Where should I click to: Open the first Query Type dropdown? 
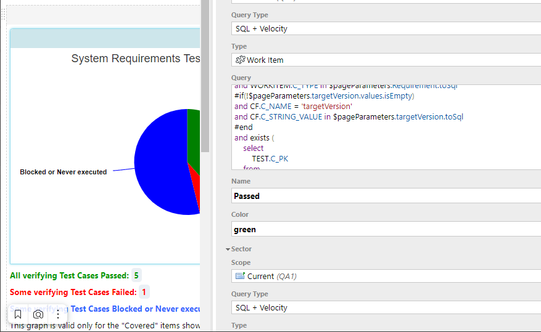(x=386, y=28)
